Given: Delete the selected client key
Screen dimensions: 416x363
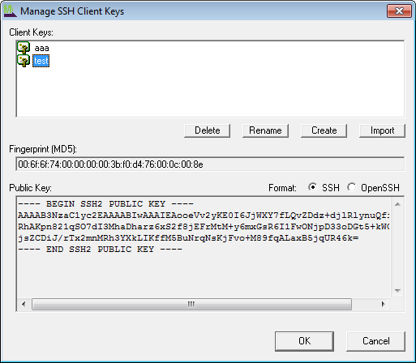Looking at the screenshot, I should click(208, 130).
